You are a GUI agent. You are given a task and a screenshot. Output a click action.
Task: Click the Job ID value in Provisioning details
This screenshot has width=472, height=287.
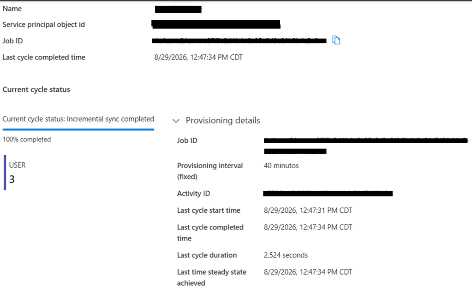366,146
